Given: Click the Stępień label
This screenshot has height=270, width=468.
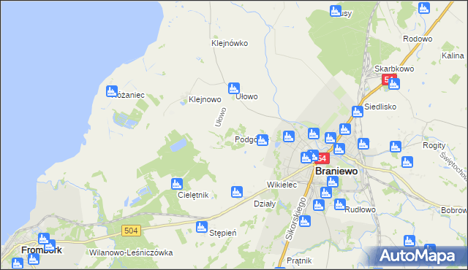Looking at the screenshot, I should 222,233.
